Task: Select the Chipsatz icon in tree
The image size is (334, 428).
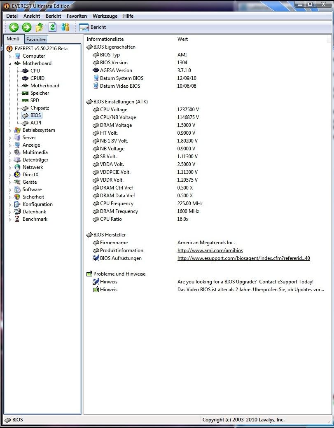Action: [x=25, y=108]
